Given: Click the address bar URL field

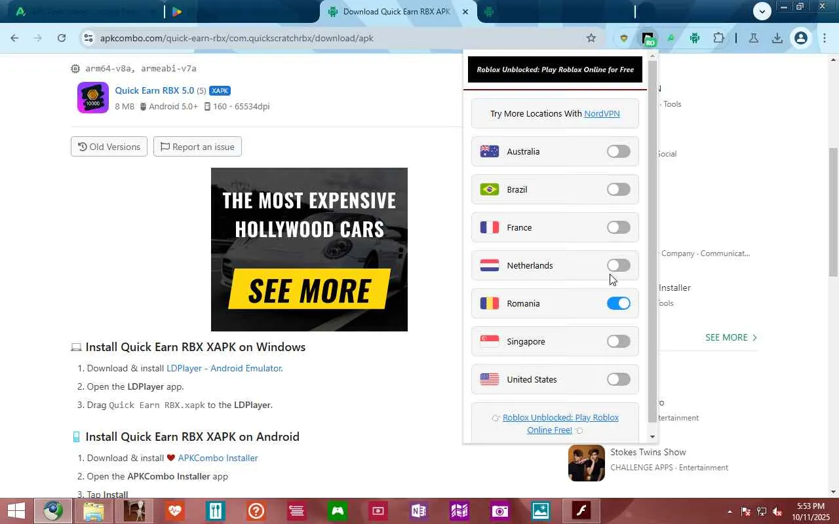Looking at the screenshot, I should pos(341,38).
